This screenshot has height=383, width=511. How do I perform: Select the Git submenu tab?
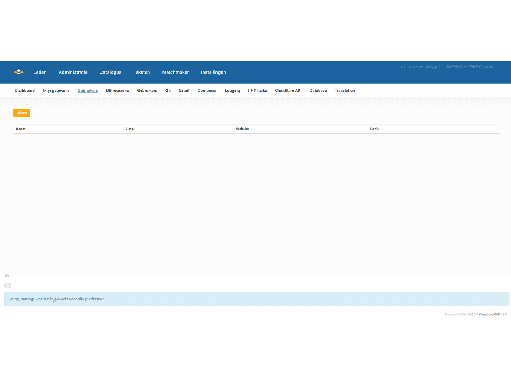point(168,91)
